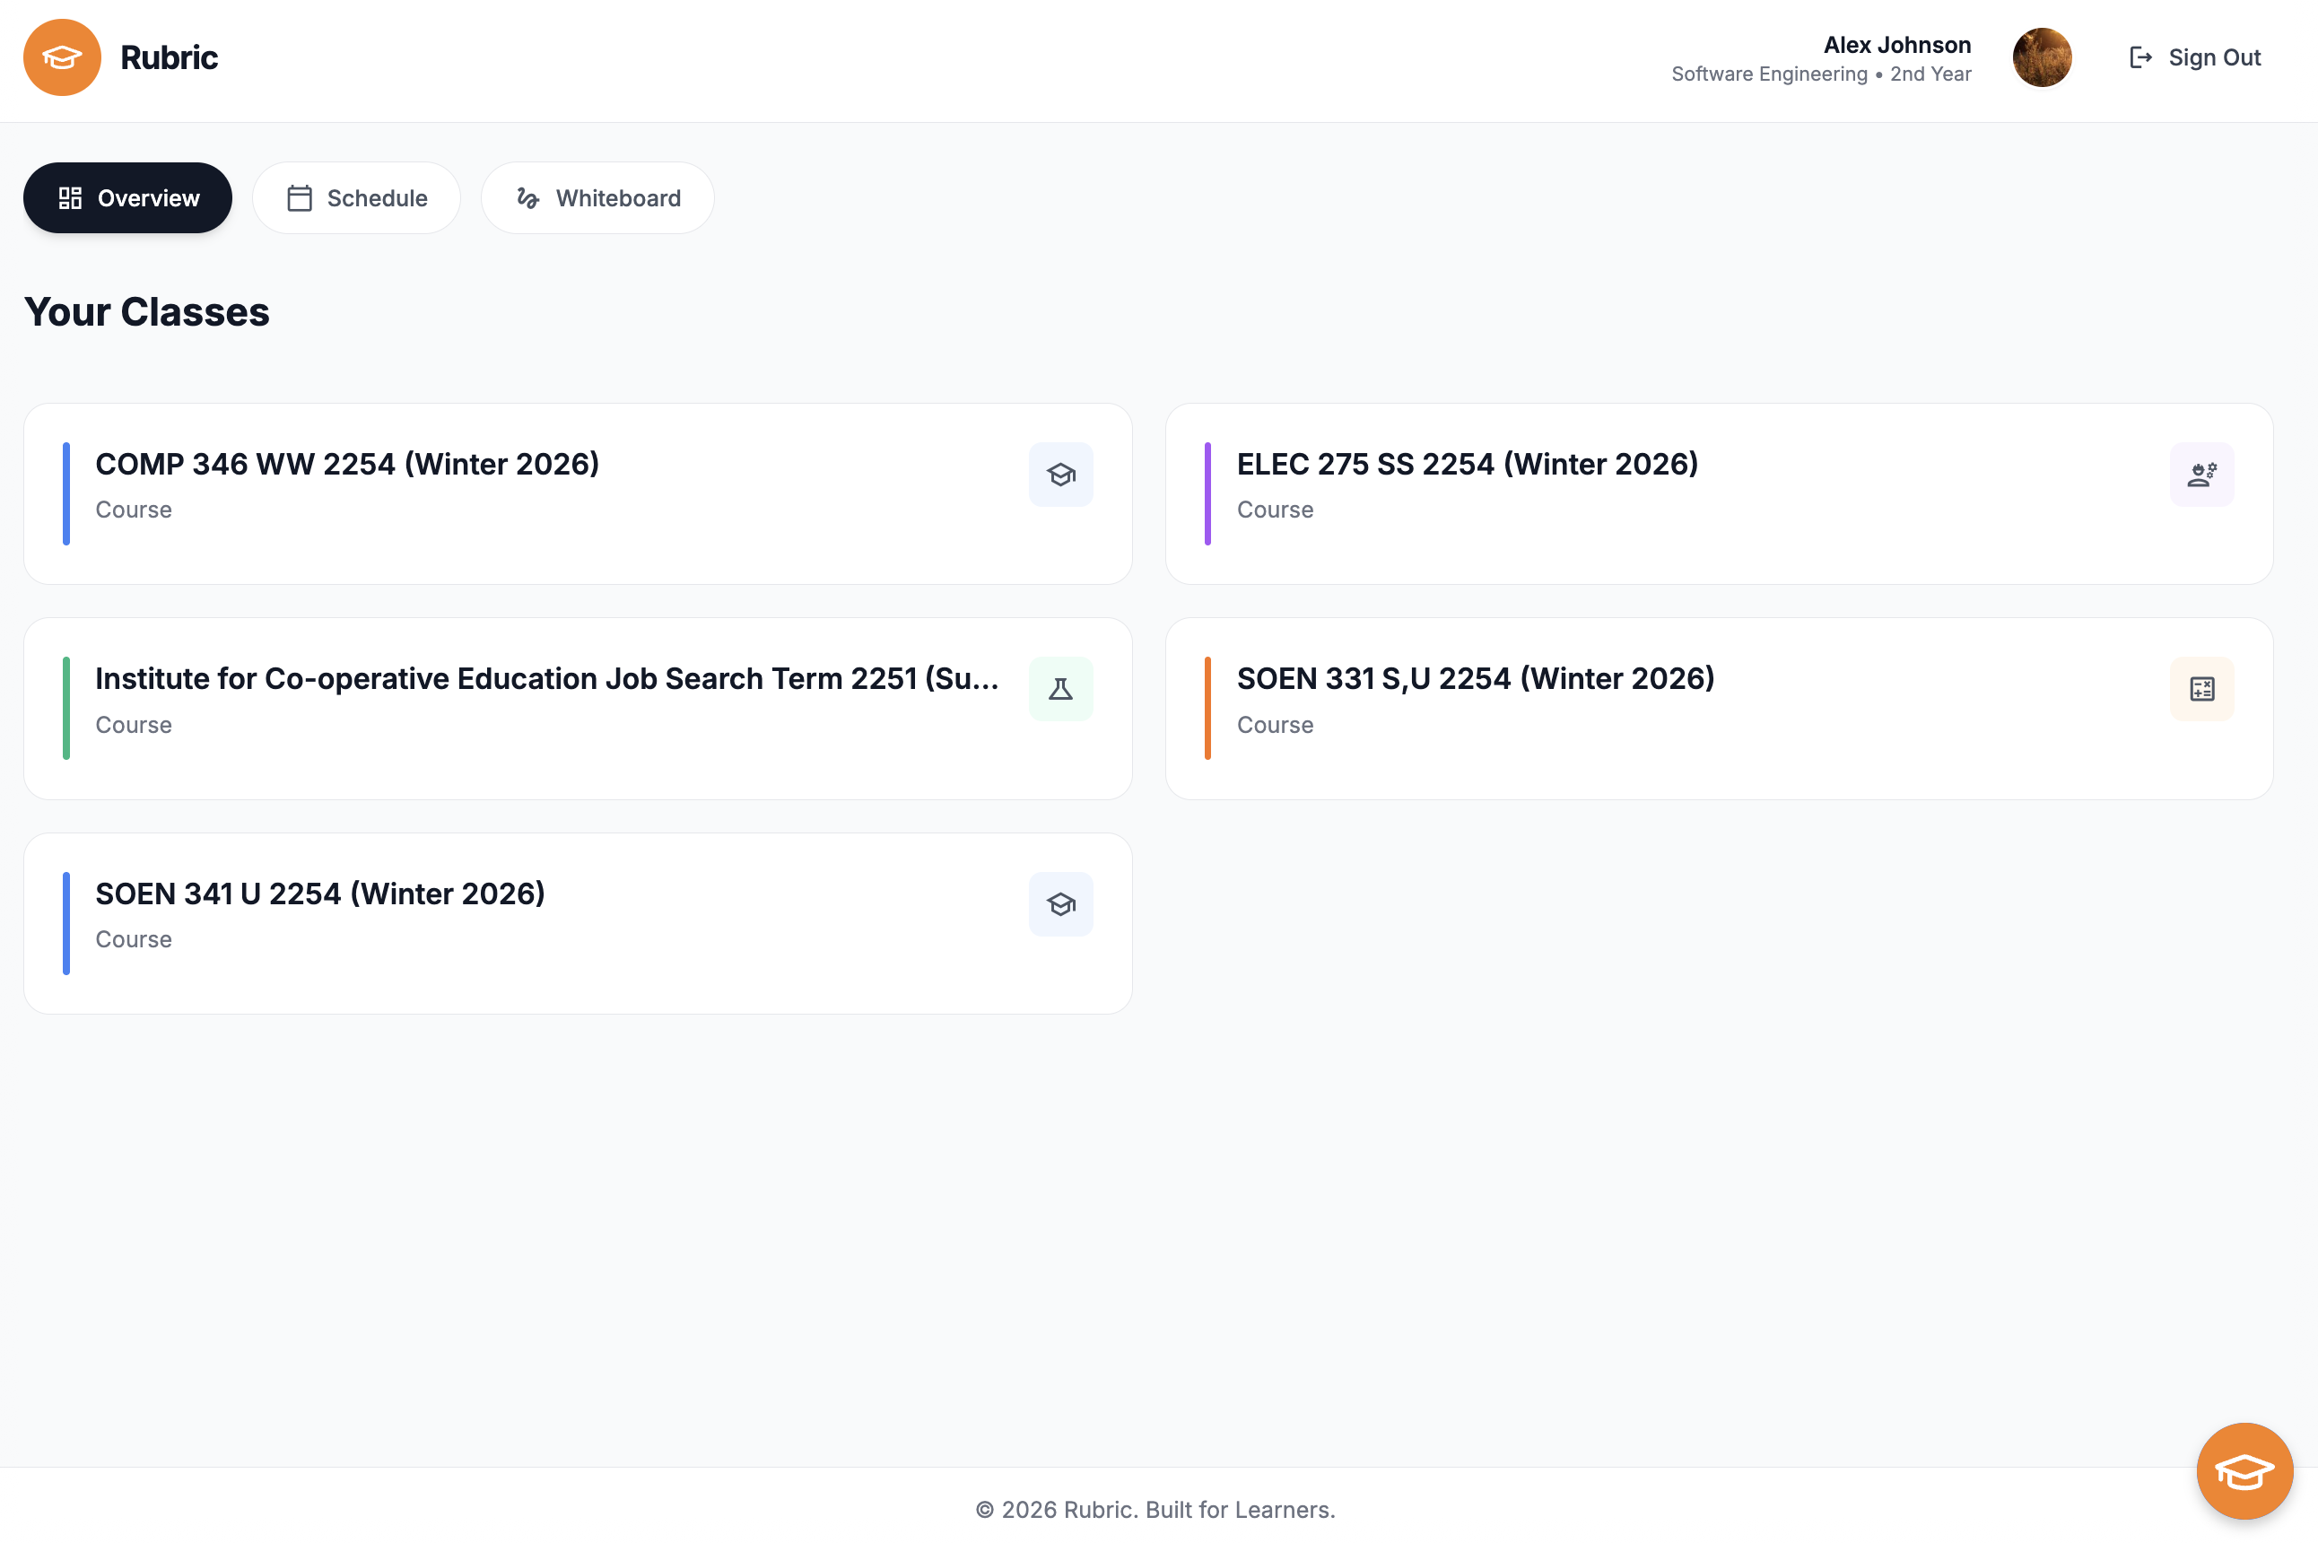Screen dimensions: 2318x1543
Task: Open Institute for Co-operative Education Job Search course
Action: click(x=546, y=679)
